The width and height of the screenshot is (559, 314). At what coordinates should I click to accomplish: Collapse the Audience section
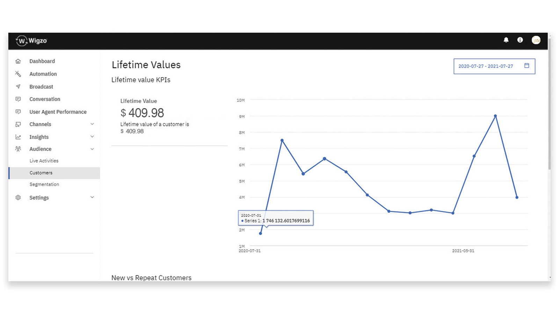(92, 149)
